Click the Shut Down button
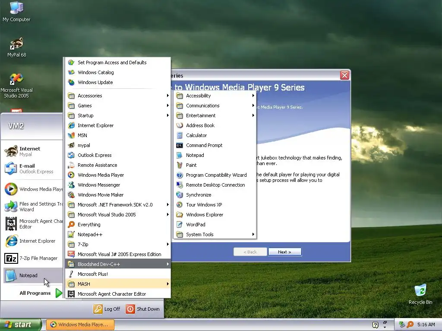The image size is (442, 331). [x=143, y=309]
